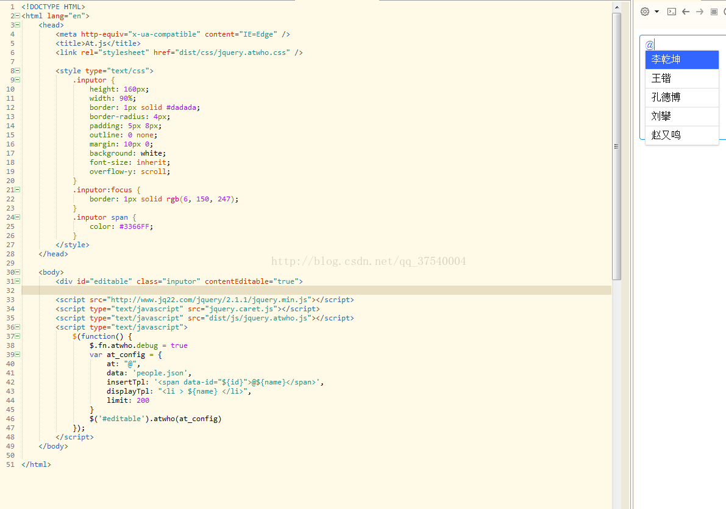This screenshot has width=726, height=509.
Task: Select 王锴 from the mention list
Action: point(682,78)
